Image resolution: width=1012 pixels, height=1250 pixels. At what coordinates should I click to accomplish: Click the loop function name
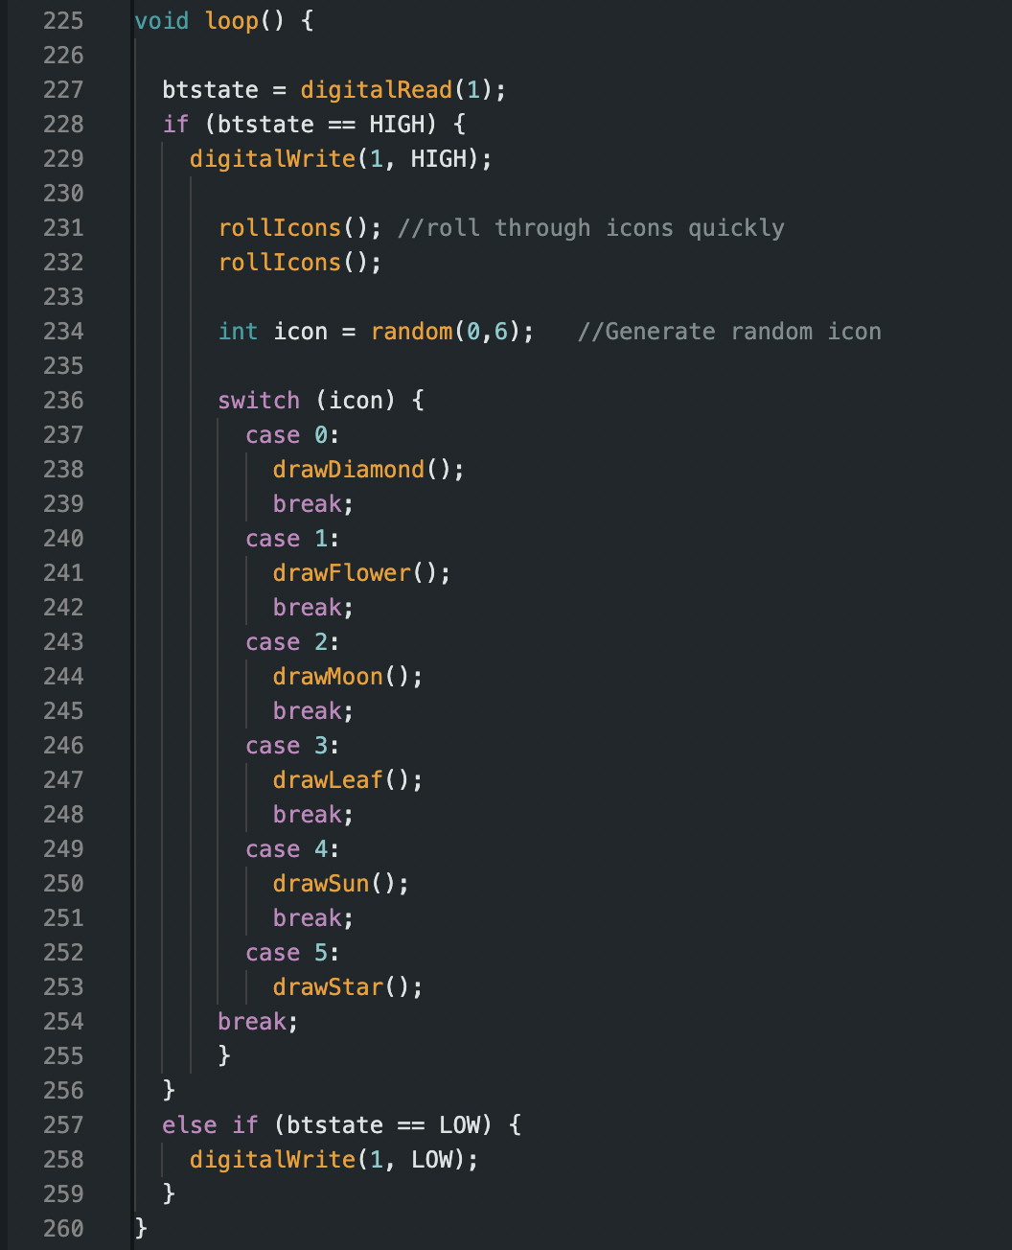[x=231, y=20]
